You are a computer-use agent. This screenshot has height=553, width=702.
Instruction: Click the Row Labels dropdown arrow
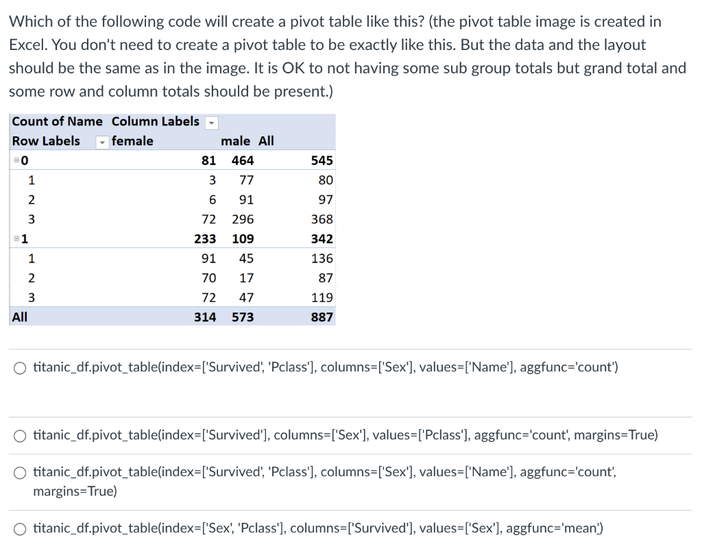point(101,141)
